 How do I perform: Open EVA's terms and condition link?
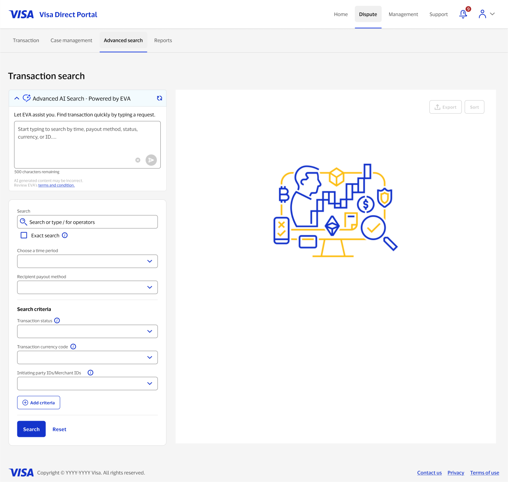[x=56, y=185]
